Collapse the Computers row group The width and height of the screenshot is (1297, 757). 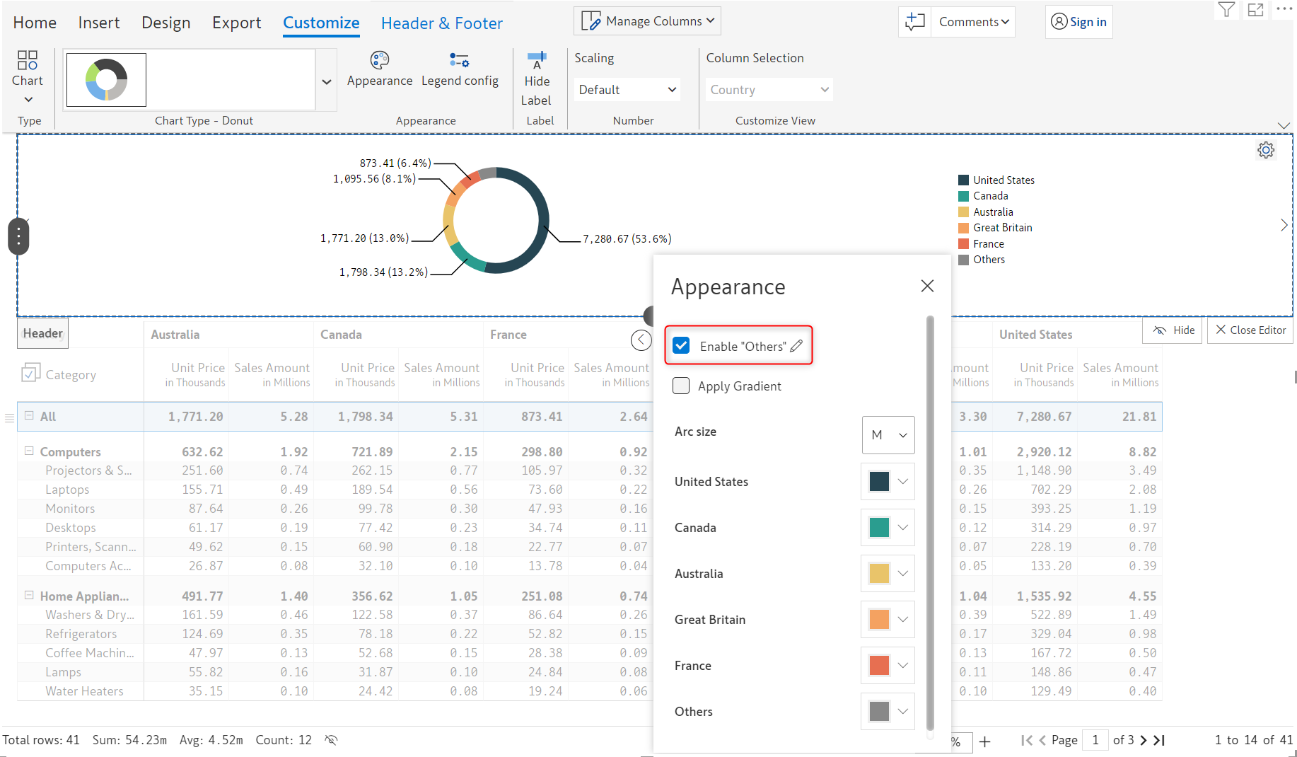tap(29, 451)
